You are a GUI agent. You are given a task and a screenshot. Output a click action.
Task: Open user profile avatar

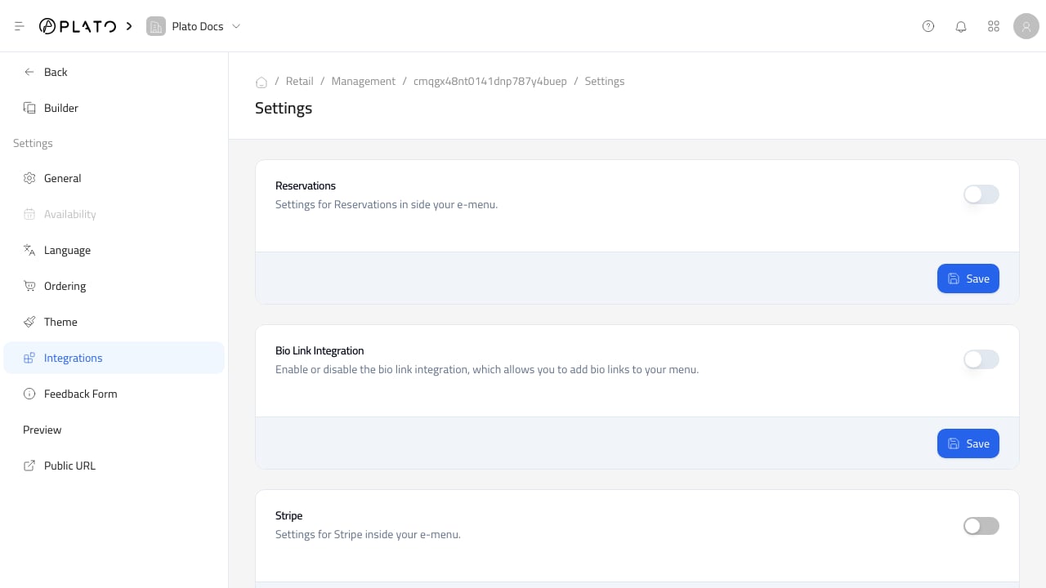click(1026, 26)
